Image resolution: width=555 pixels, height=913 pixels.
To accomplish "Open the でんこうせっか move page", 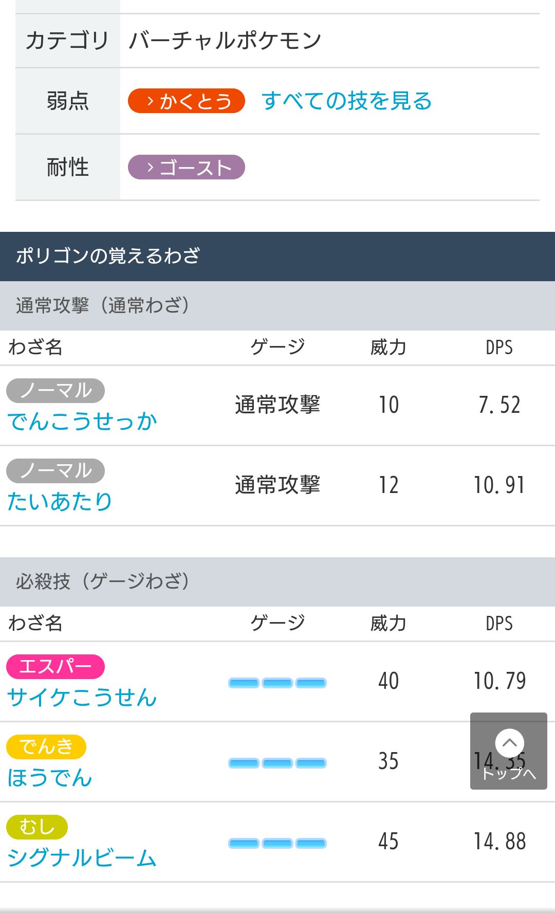I will click(82, 422).
